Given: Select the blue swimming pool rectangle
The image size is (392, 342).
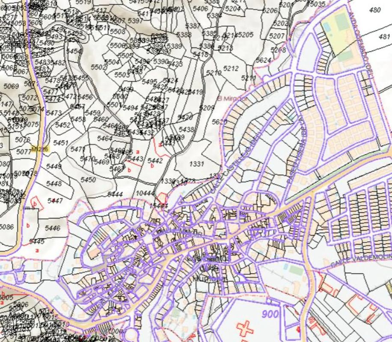Looking at the screenshot, I should 327,27.
